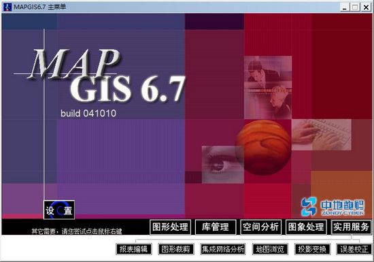
Task: Select the 实用服务 menu
Action: (352, 227)
